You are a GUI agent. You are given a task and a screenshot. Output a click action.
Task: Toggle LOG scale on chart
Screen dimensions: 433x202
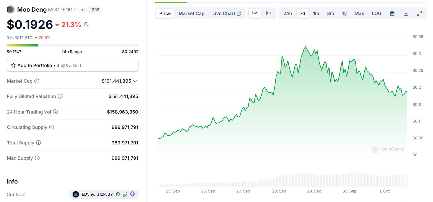click(x=377, y=13)
